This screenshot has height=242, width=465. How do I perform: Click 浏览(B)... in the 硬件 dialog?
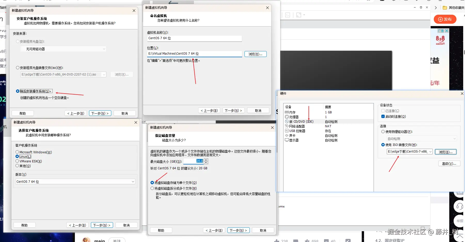pos(446,152)
